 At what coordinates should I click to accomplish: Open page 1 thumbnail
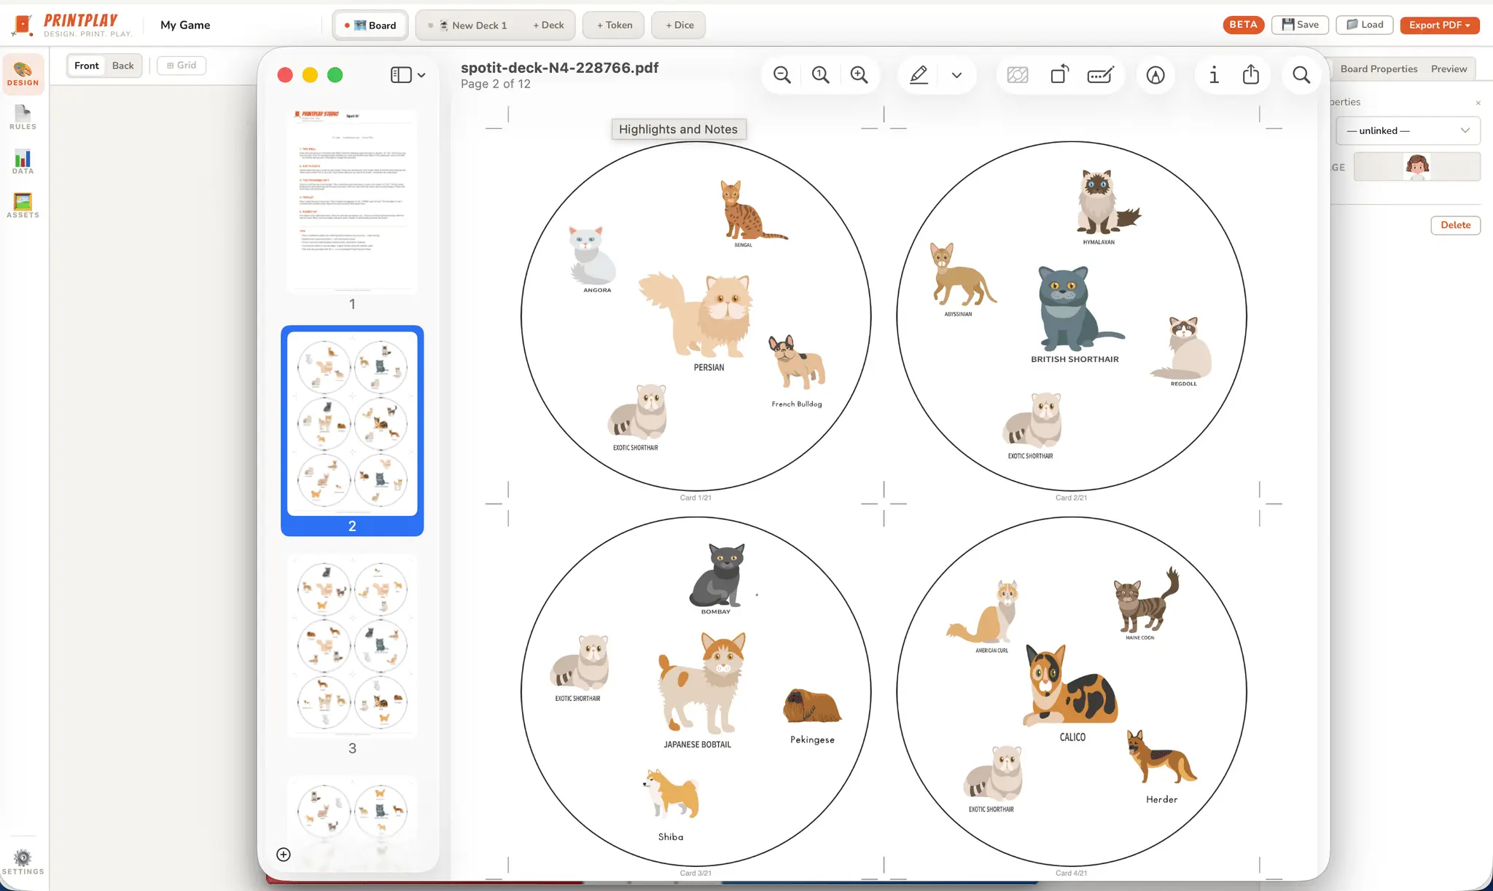coord(352,200)
